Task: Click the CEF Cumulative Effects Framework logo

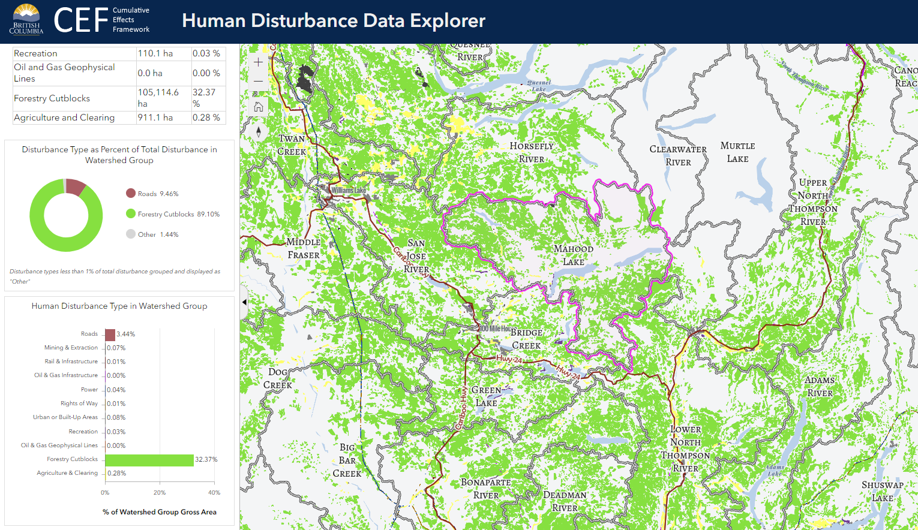Action: [x=102, y=20]
